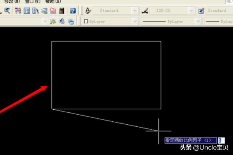This screenshot has height=155, width=233.
Task: Open the Standard text style dropdown
Action: [116, 11]
